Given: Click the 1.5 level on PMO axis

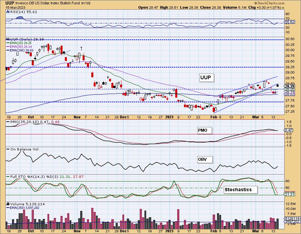Looking at the screenshot, I should [x=289, y=122].
